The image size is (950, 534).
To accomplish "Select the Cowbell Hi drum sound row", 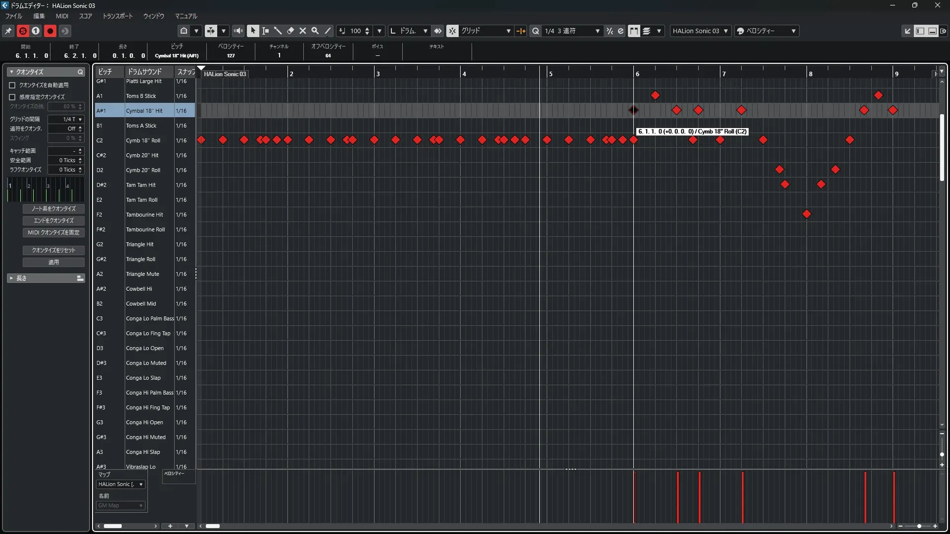I will click(139, 289).
